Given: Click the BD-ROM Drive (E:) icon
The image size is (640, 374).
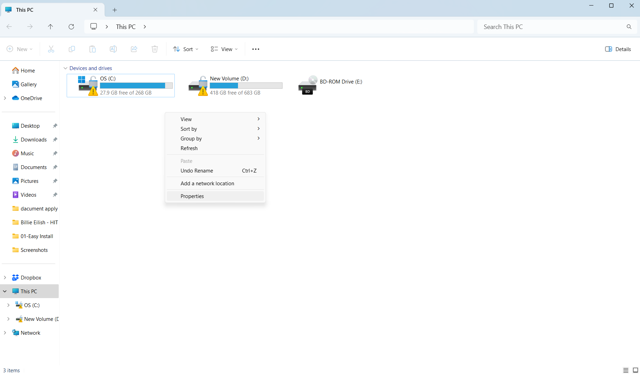Looking at the screenshot, I should pos(307,85).
